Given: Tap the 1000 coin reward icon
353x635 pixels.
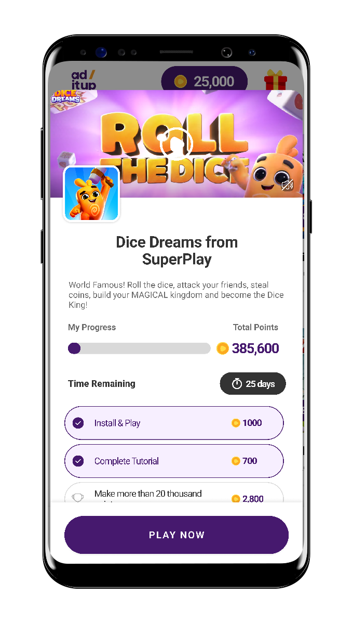Looking at the screenshot, I should coord(236,423).
